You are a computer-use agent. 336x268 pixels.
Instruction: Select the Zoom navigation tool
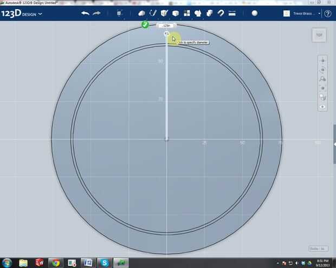point(322,79)
